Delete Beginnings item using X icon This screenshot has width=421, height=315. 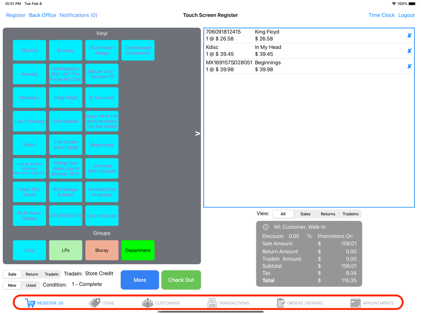tap(409, 66)
